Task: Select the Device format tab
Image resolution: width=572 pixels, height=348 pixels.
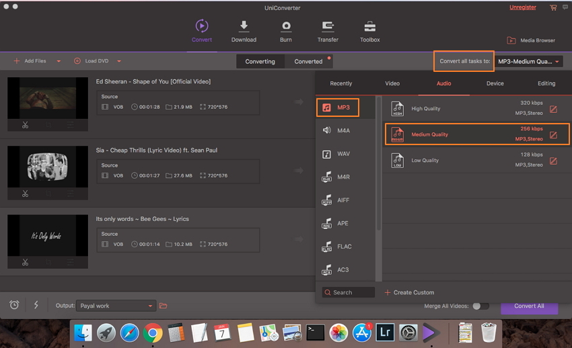Action: [495, 83]
